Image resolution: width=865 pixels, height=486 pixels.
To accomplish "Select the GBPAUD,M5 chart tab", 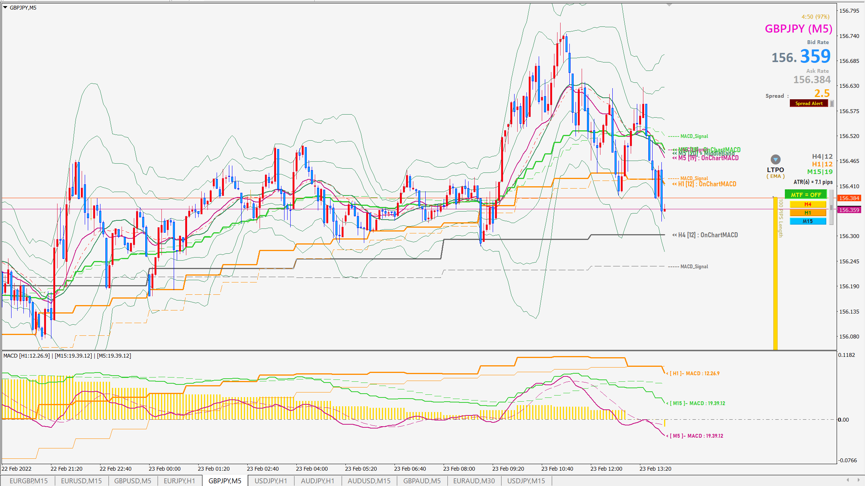I will point(422,481).
